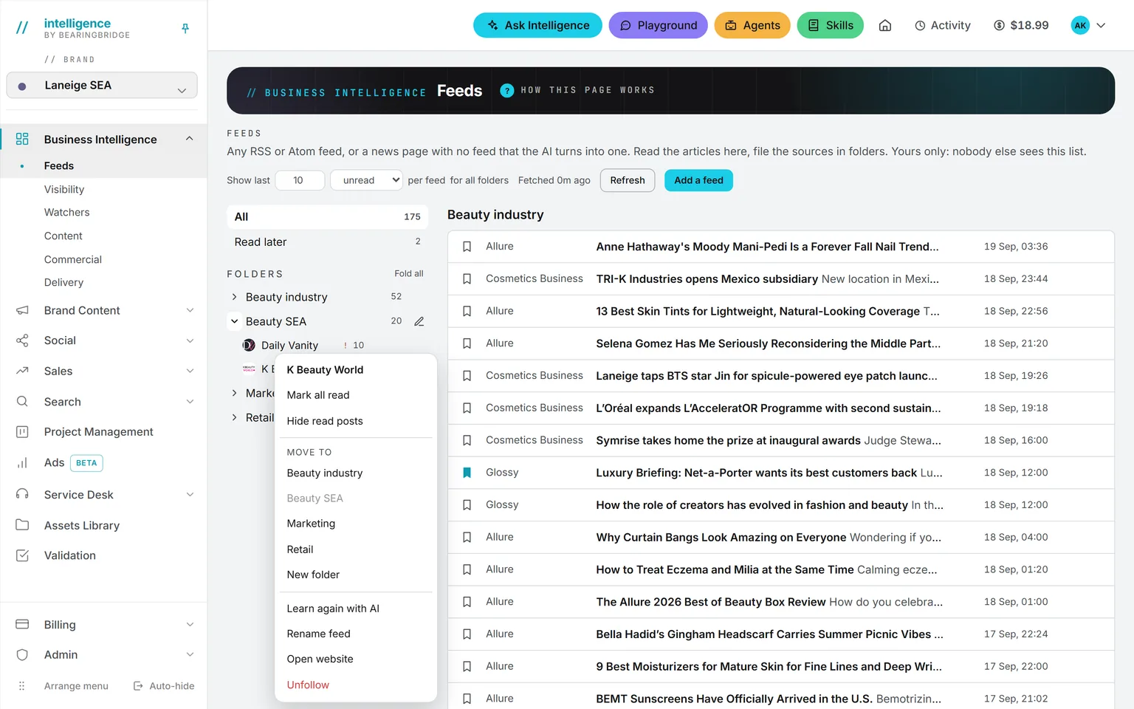Click the Billing card icon
This screenshot has height=709, width=1134.
click(x=22, y=625)
